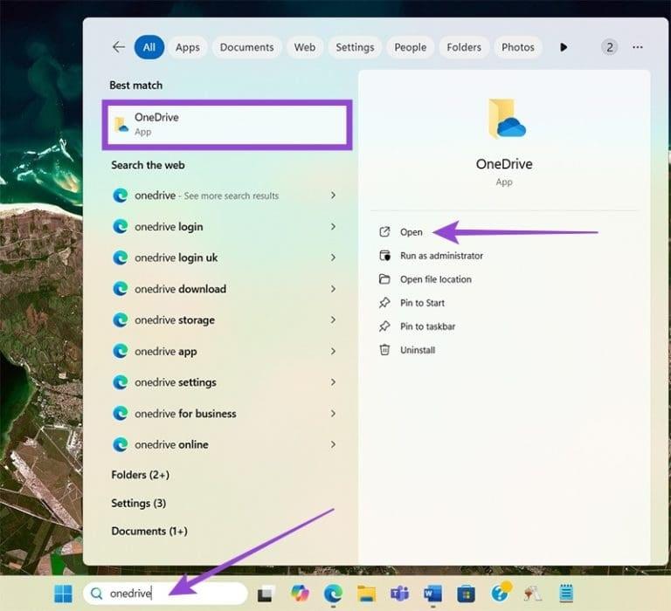Switch to the People filter tab
This screenshot has width=671, height=611.
pos(410,47)
